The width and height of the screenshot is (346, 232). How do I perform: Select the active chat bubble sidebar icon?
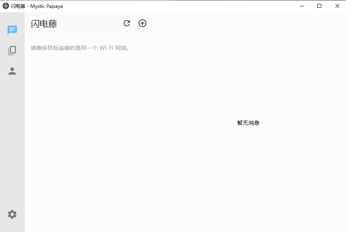click(12, 30)
